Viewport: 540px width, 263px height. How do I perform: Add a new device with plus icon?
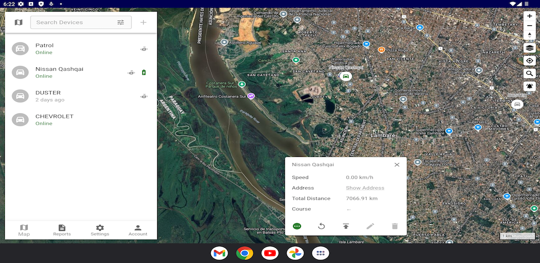[x=143, y=22]
